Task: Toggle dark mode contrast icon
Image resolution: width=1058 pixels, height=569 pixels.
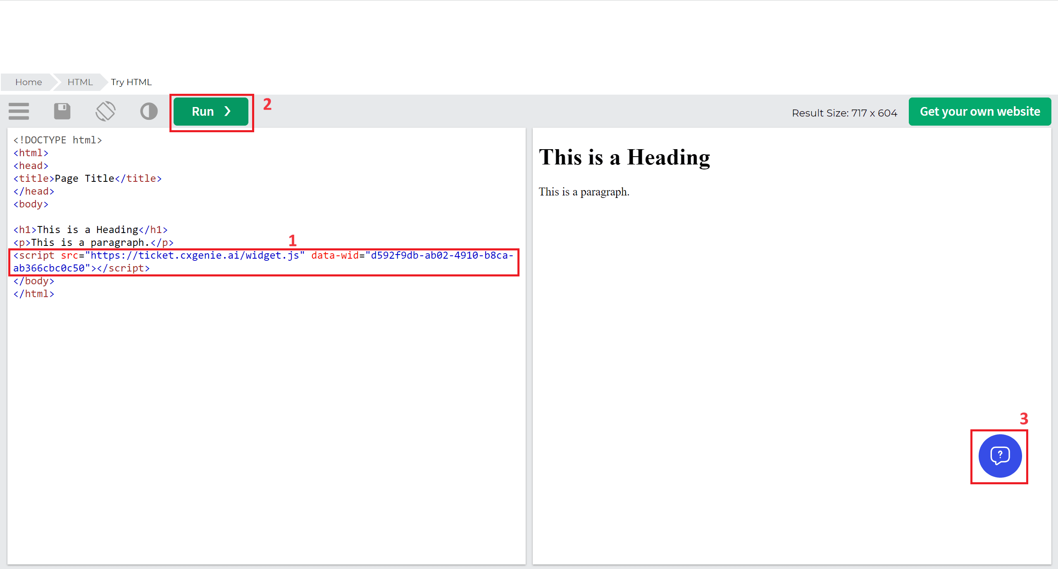Action: 149,111
